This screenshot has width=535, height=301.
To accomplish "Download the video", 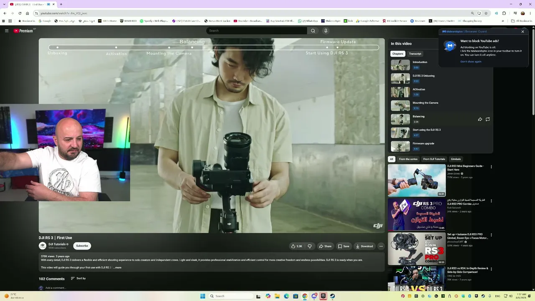I will [x=364, y=246].
